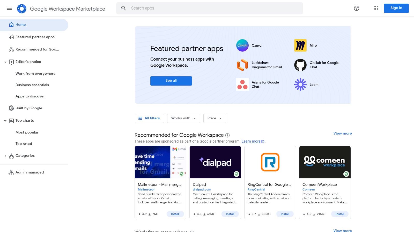Click the Recommended for Google sidebar icon

coord(11,49)
